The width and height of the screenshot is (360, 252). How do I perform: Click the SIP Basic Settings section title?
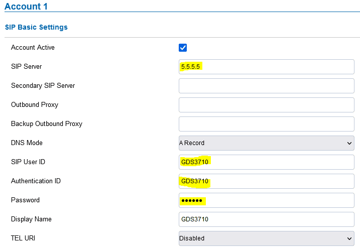[x=36, y=27]
